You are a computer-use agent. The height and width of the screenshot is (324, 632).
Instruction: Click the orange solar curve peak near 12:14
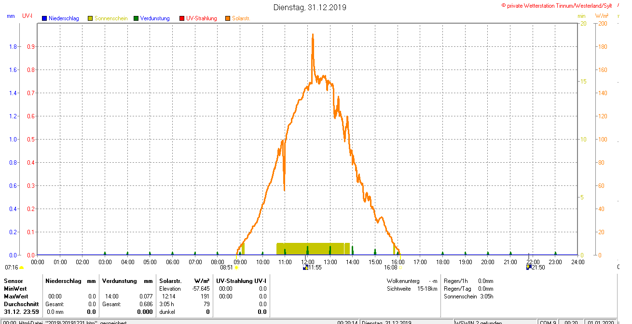pos(313,36)
